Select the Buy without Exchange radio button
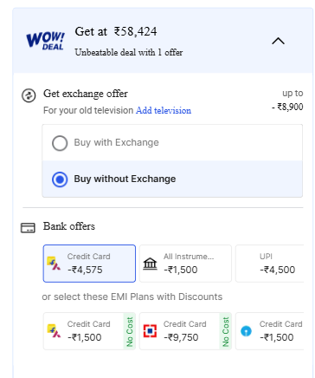Viewport: 315px width, 378px height. [60, 179]
